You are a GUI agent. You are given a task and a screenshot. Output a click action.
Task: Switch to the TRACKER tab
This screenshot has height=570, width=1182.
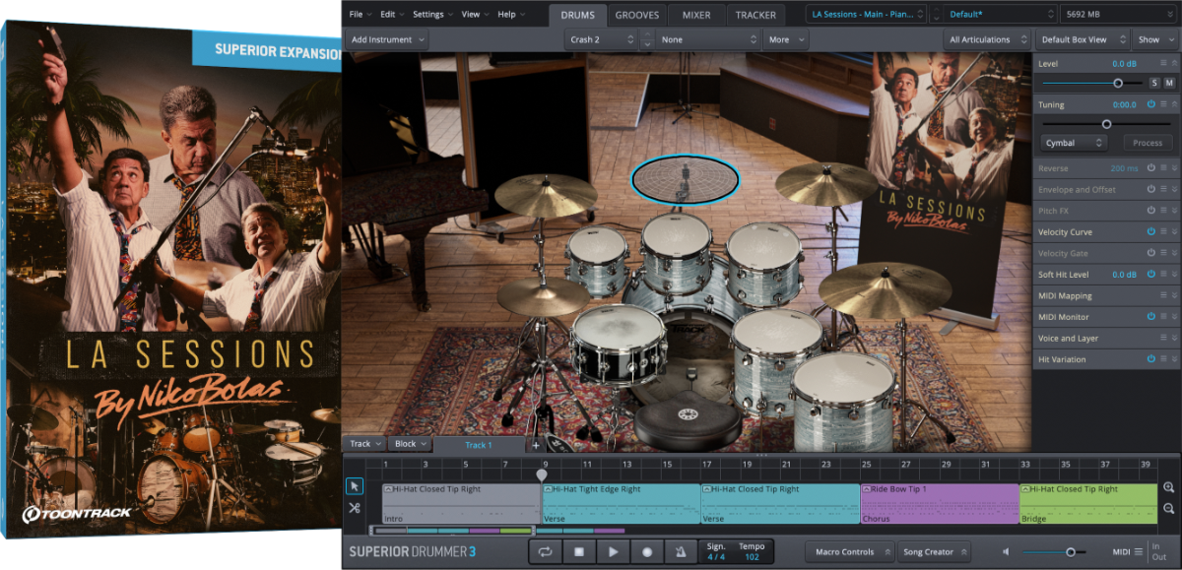pyautogui.click(x=755, y=15)
